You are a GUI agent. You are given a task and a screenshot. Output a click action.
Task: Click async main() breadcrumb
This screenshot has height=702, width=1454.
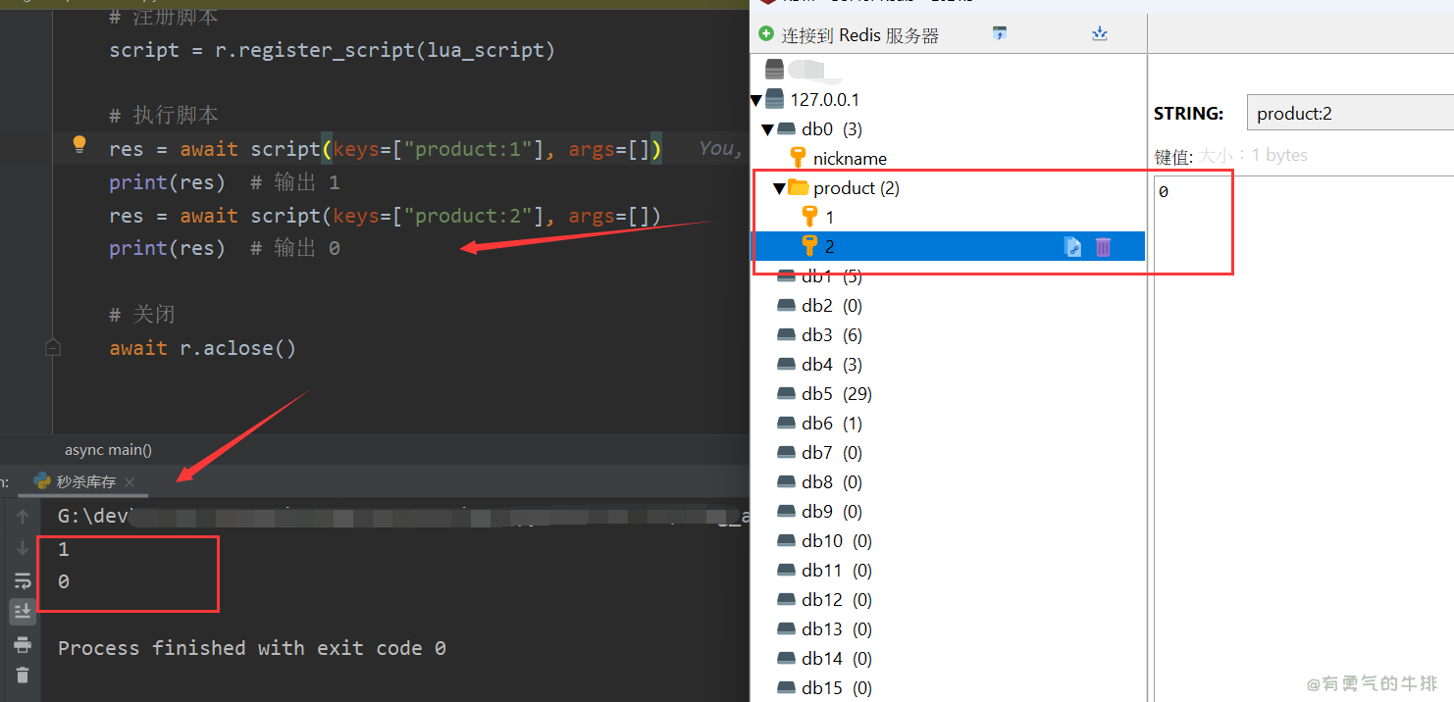pos(108,450)
